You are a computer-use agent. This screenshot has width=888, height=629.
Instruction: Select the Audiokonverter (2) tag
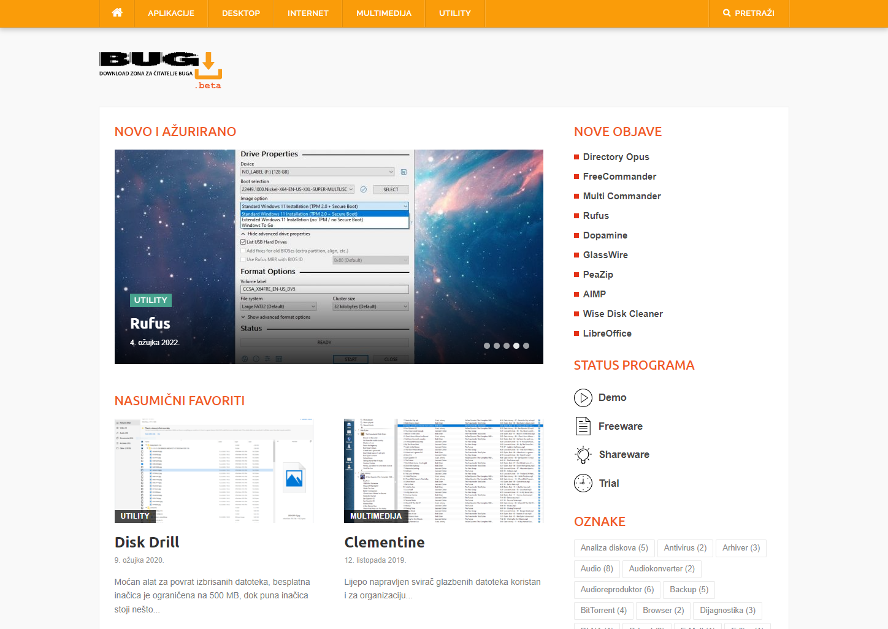(662, 569)
